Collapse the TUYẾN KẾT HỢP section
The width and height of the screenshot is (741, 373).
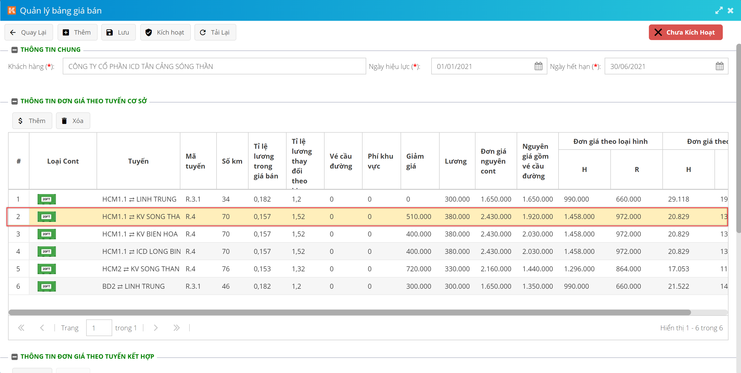14,357
